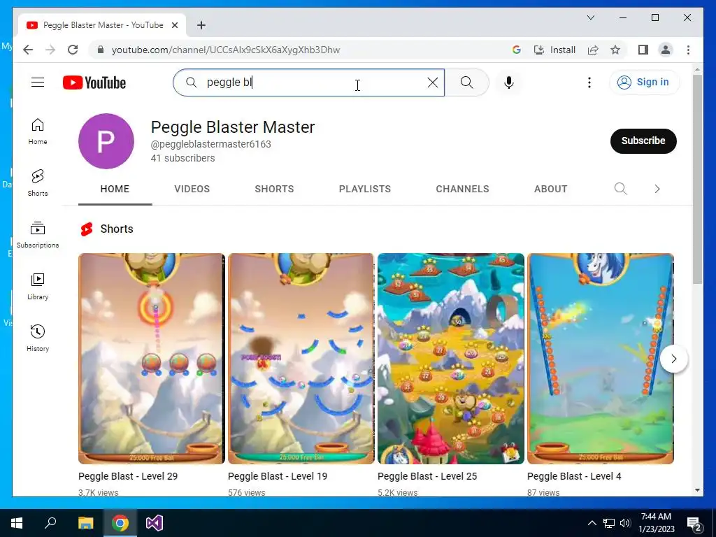The width and height of the screenshot is (716, 537).
Task: Click the YouTube logo
Action: (94, 83)
